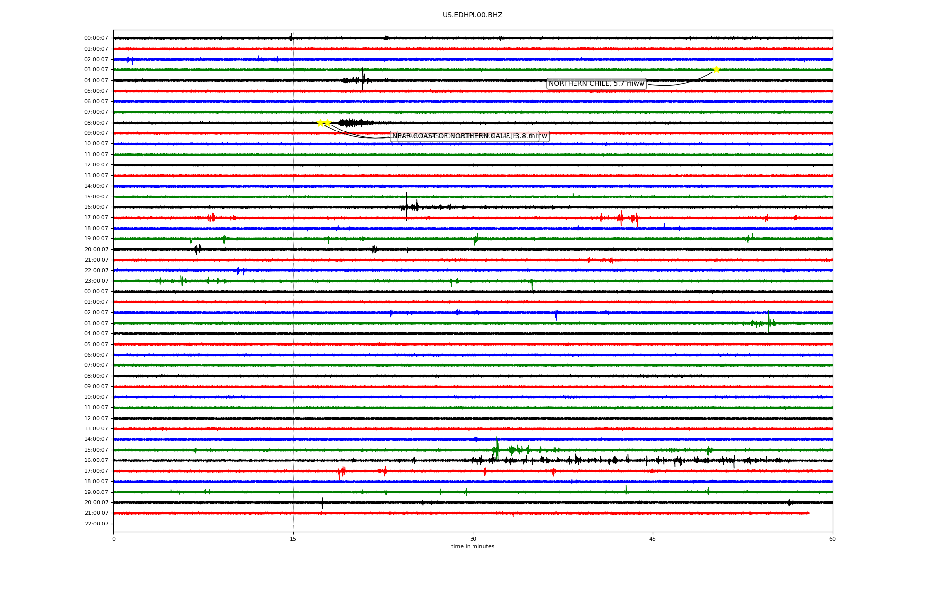
Task: Click the wave packet after the stars on 08:00:07 trace
Action: (x=354, y=123)
